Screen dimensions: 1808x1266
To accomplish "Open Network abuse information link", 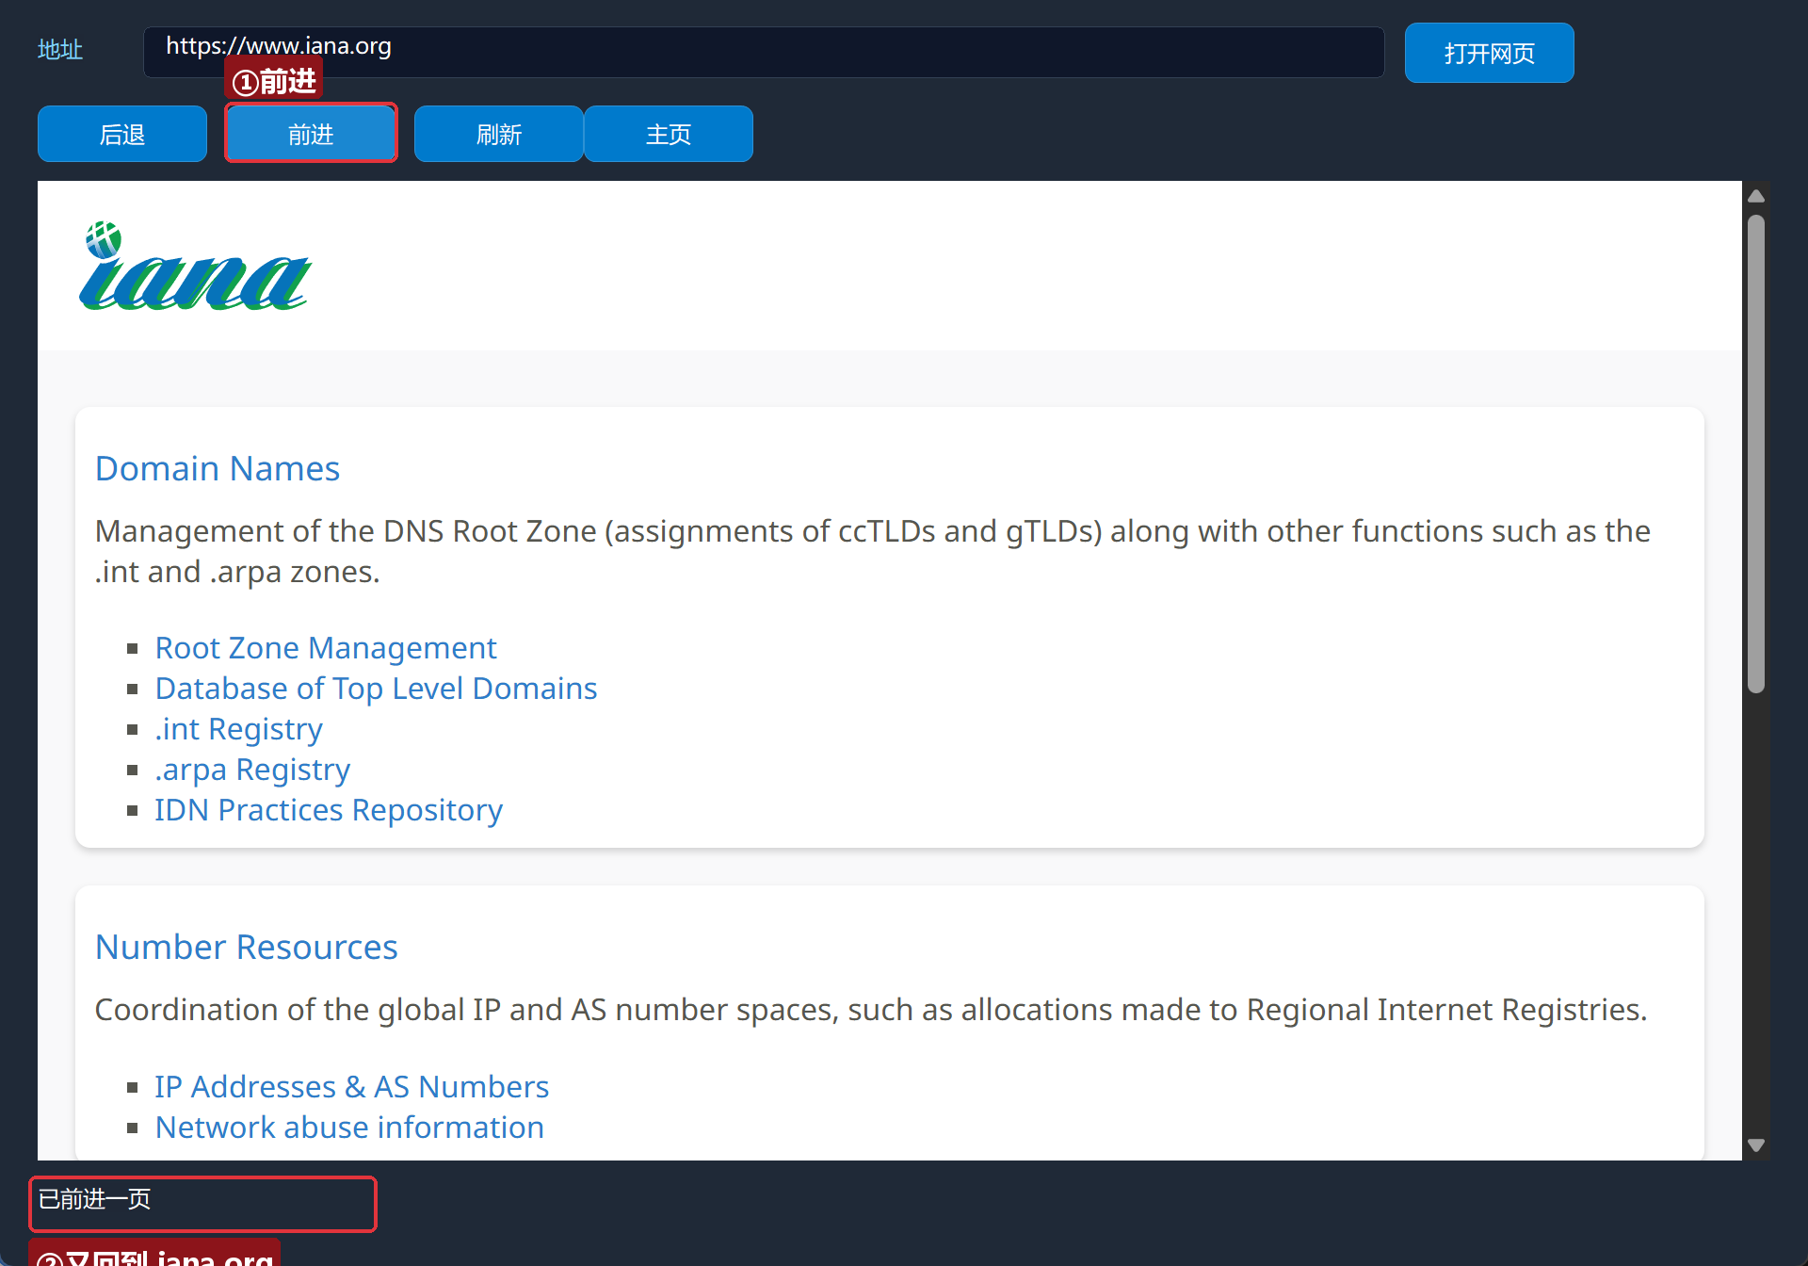I will (x=350, y=1128).
